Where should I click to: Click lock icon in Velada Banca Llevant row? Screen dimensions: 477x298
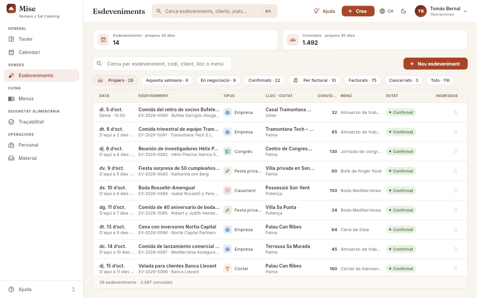click(x=455, y=269)
